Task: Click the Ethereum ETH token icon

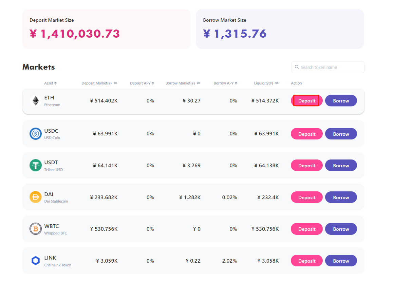Action: point(36,101)
